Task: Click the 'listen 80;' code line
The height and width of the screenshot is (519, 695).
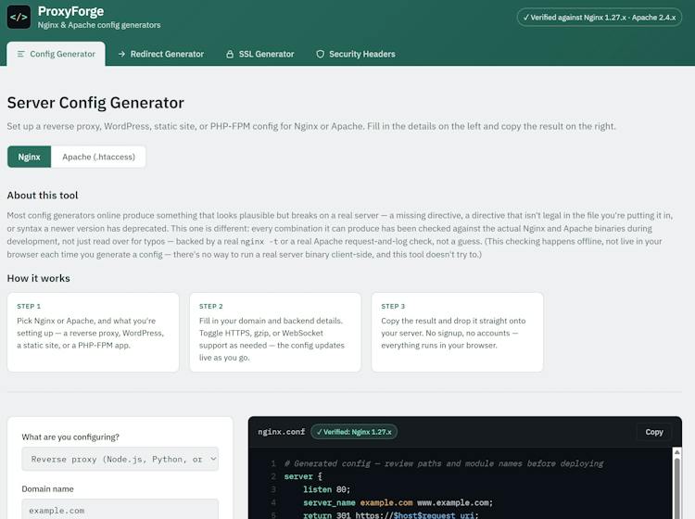Action: point(327,489)
